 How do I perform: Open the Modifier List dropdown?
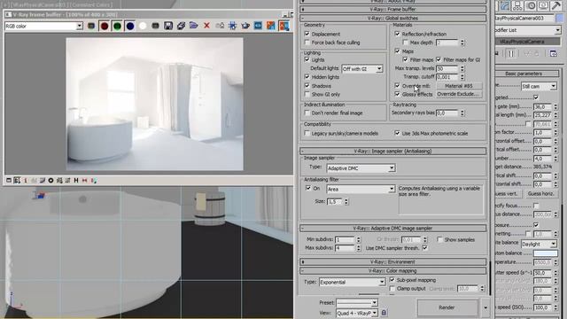[528, 30]
